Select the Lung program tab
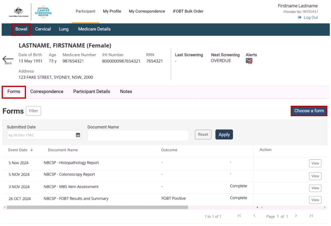Screen dimensions: 331x226 [x=64, y=29]
